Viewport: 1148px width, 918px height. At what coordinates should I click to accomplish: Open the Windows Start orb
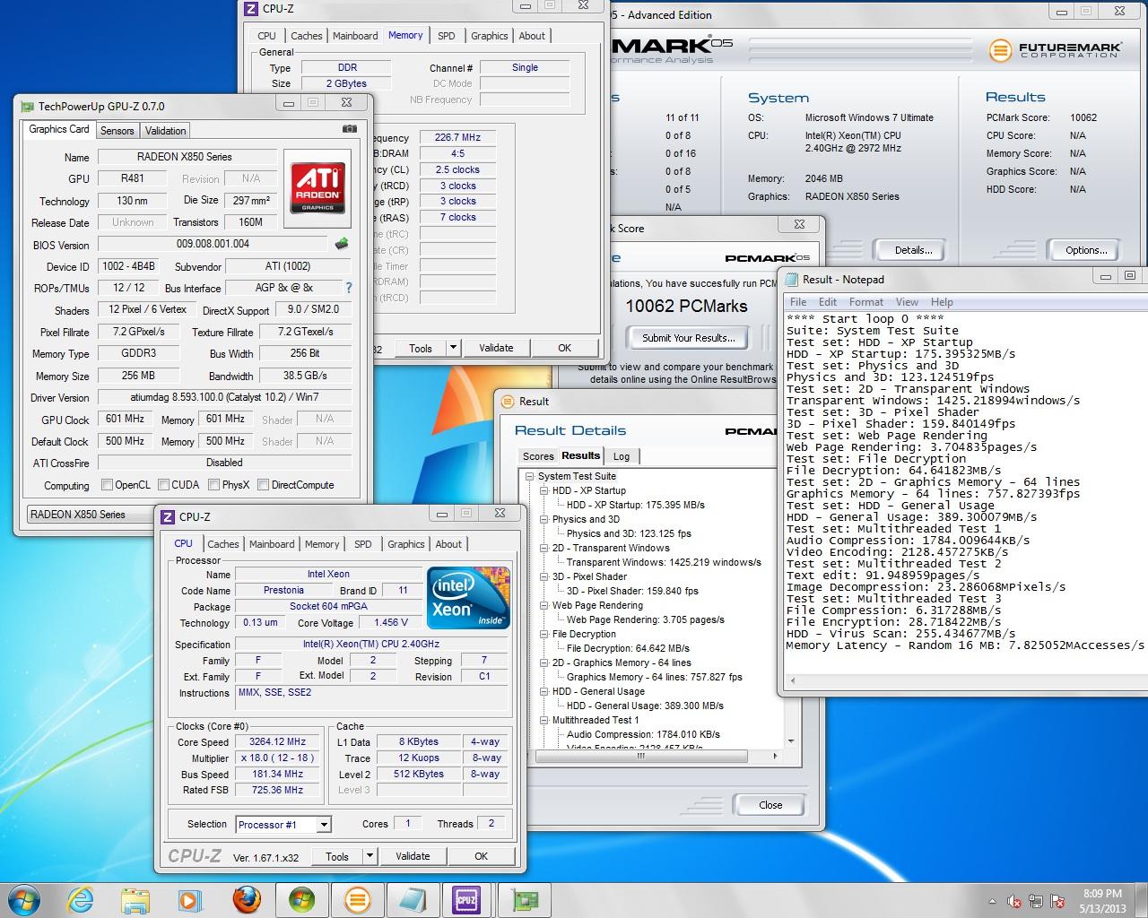(23, 899)
